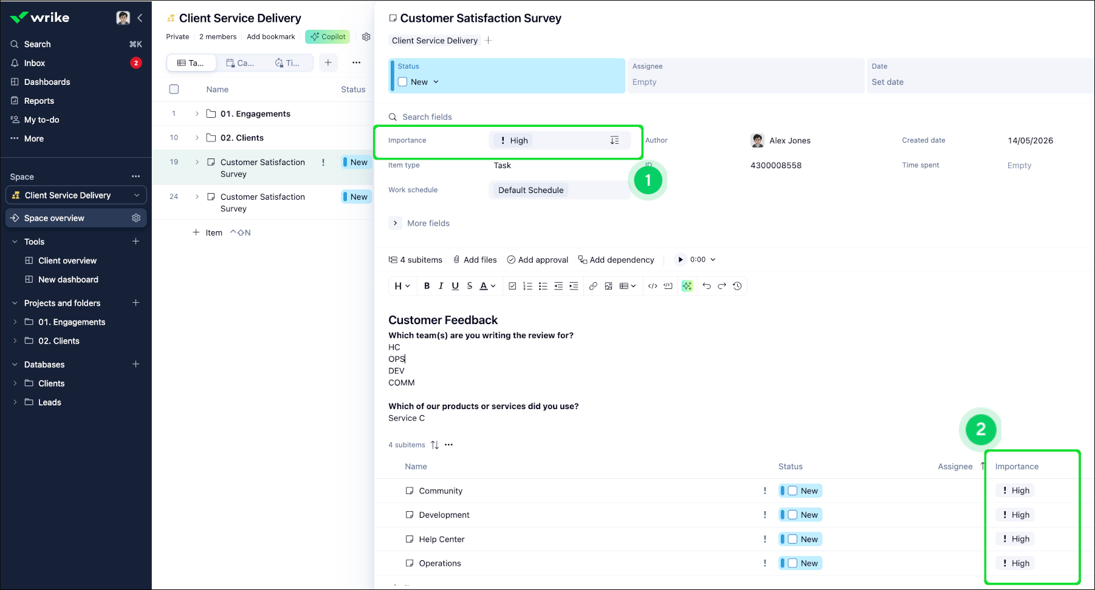The image size is (1095, 590).
Task: Click Add dependency
Action: click(x=616, y=260)
